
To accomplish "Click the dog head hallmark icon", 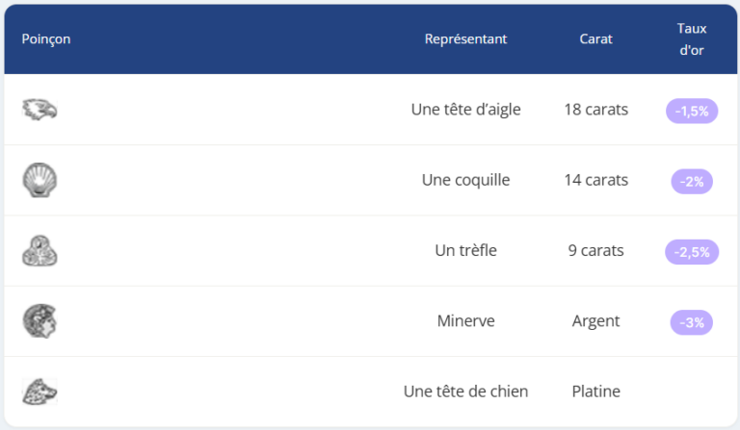I will point(40,392).
